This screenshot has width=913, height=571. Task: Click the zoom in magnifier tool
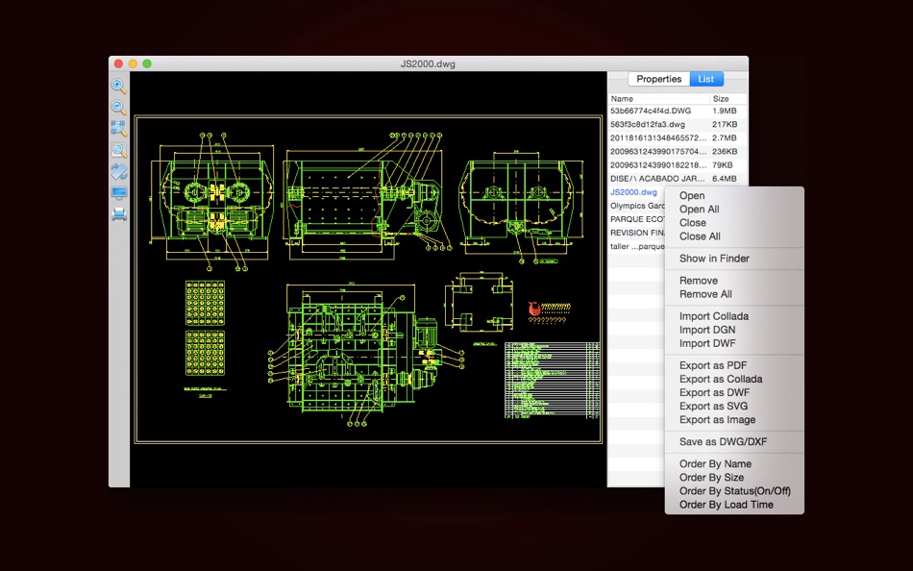pyautogui.click(x=119, y=87)
